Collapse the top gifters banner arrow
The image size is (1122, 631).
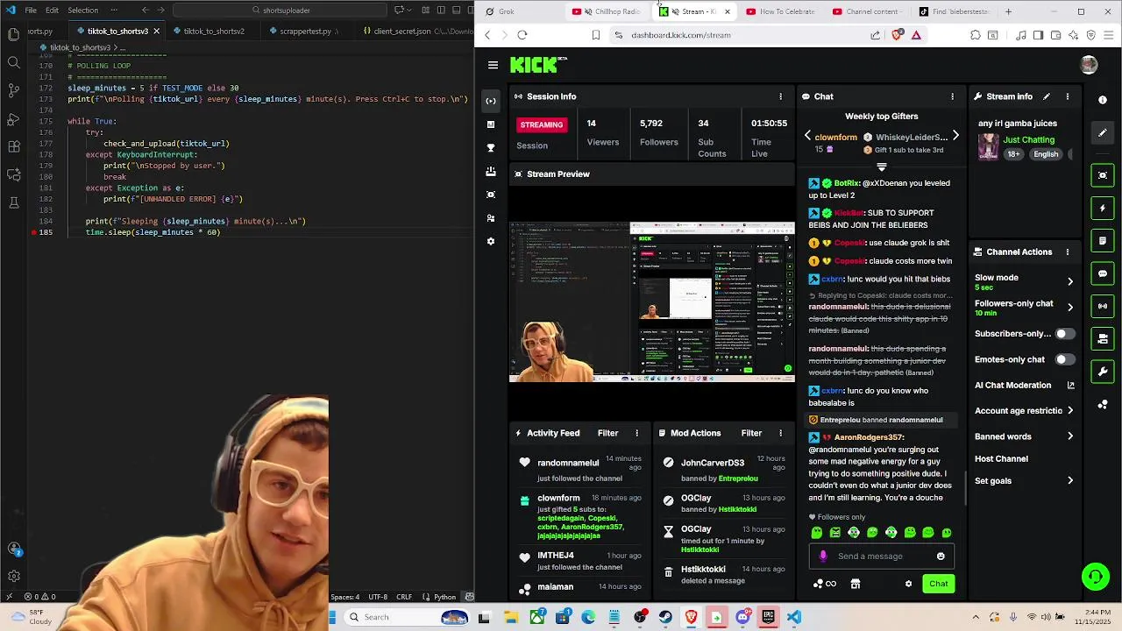[881, 167]
